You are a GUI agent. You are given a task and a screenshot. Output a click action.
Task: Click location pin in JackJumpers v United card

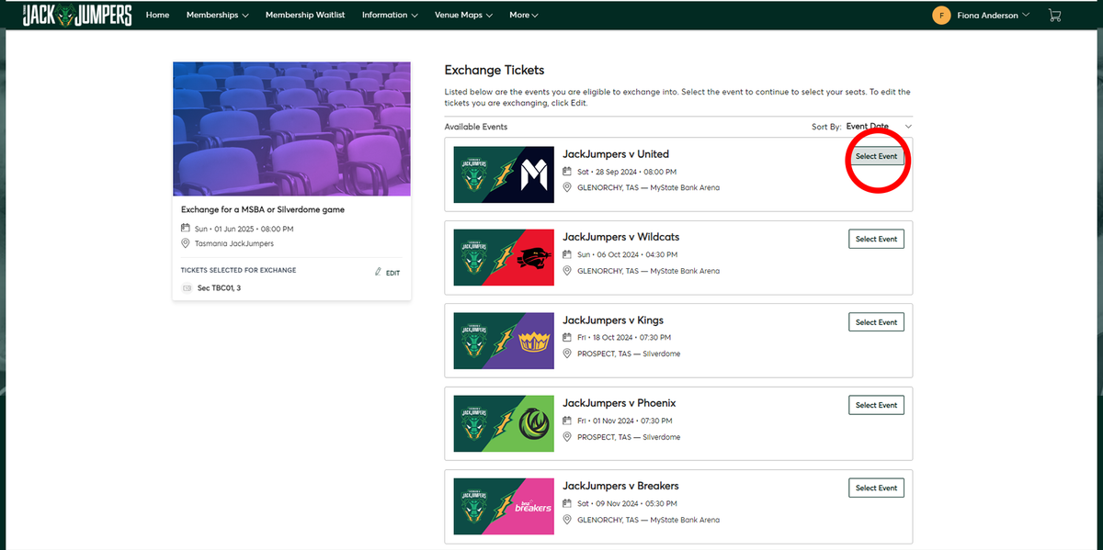pos(568,187)
